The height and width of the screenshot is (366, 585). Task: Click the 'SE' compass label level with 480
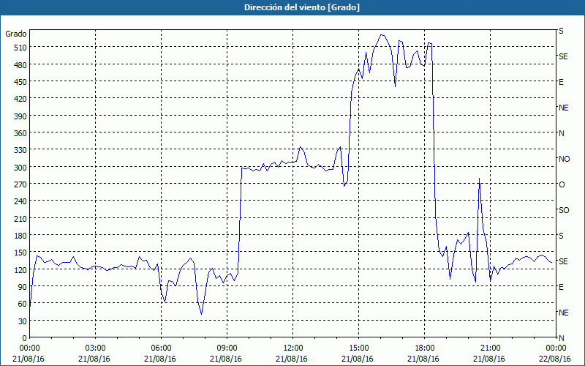(563, 56)
